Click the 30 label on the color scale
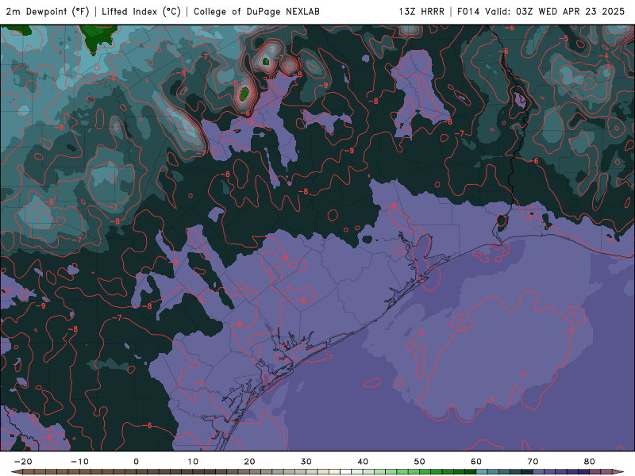Screen dimensions: 635x476 tap(306, 462)
